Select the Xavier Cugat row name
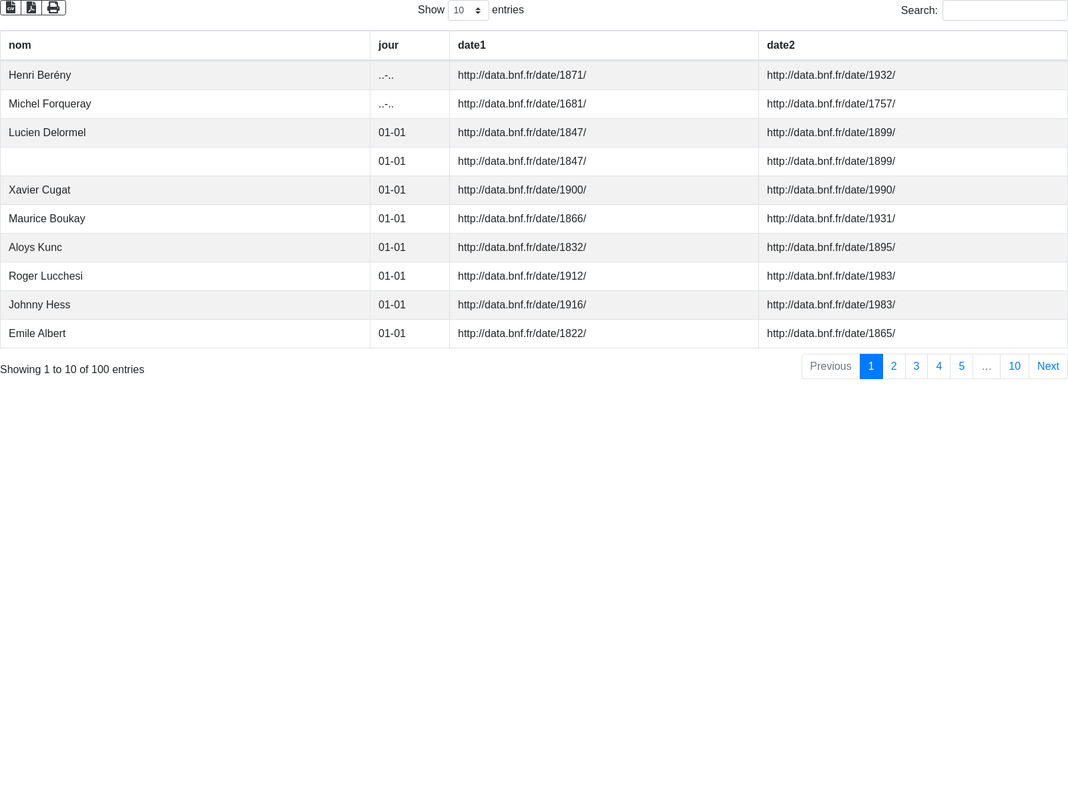The width and height of the screenshot is (1068, 801). (39, 190)
